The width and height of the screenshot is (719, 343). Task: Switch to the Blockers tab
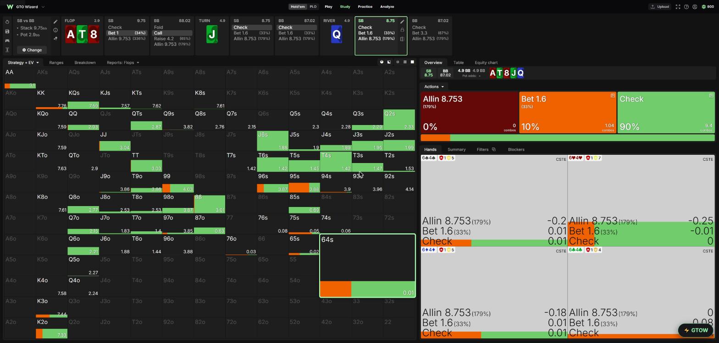coord(516,149)
